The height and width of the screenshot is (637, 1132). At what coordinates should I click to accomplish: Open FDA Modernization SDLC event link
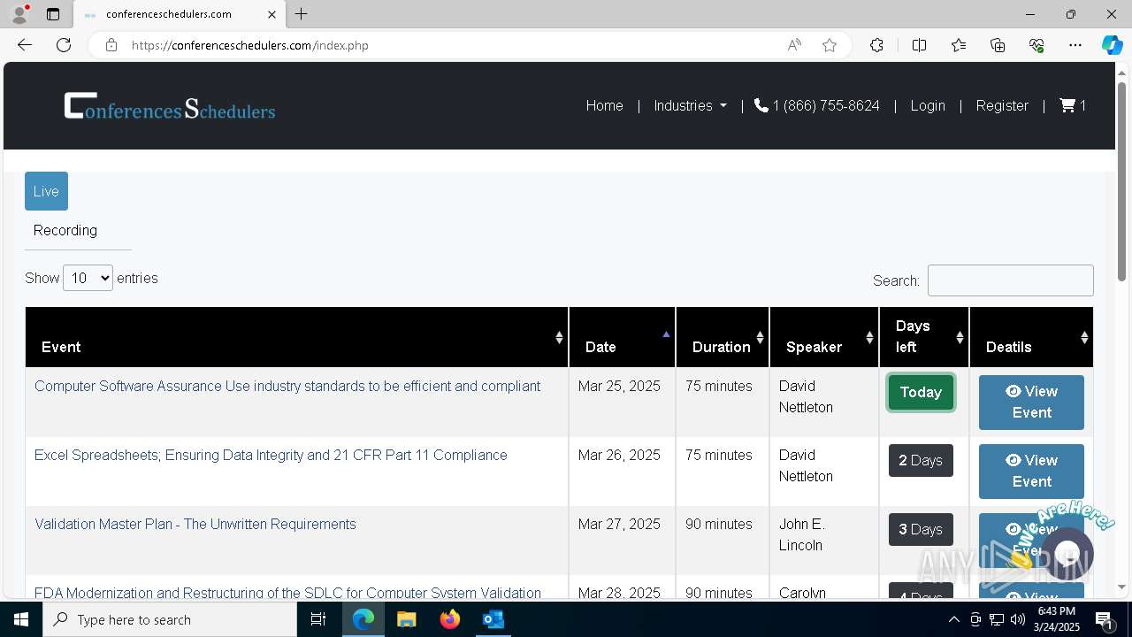click(287, 593)
